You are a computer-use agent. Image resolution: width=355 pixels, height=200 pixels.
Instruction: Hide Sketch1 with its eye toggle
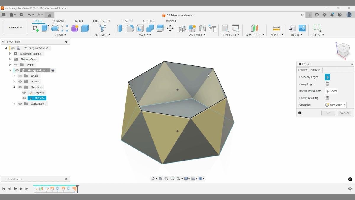click(x=24, y=92)
